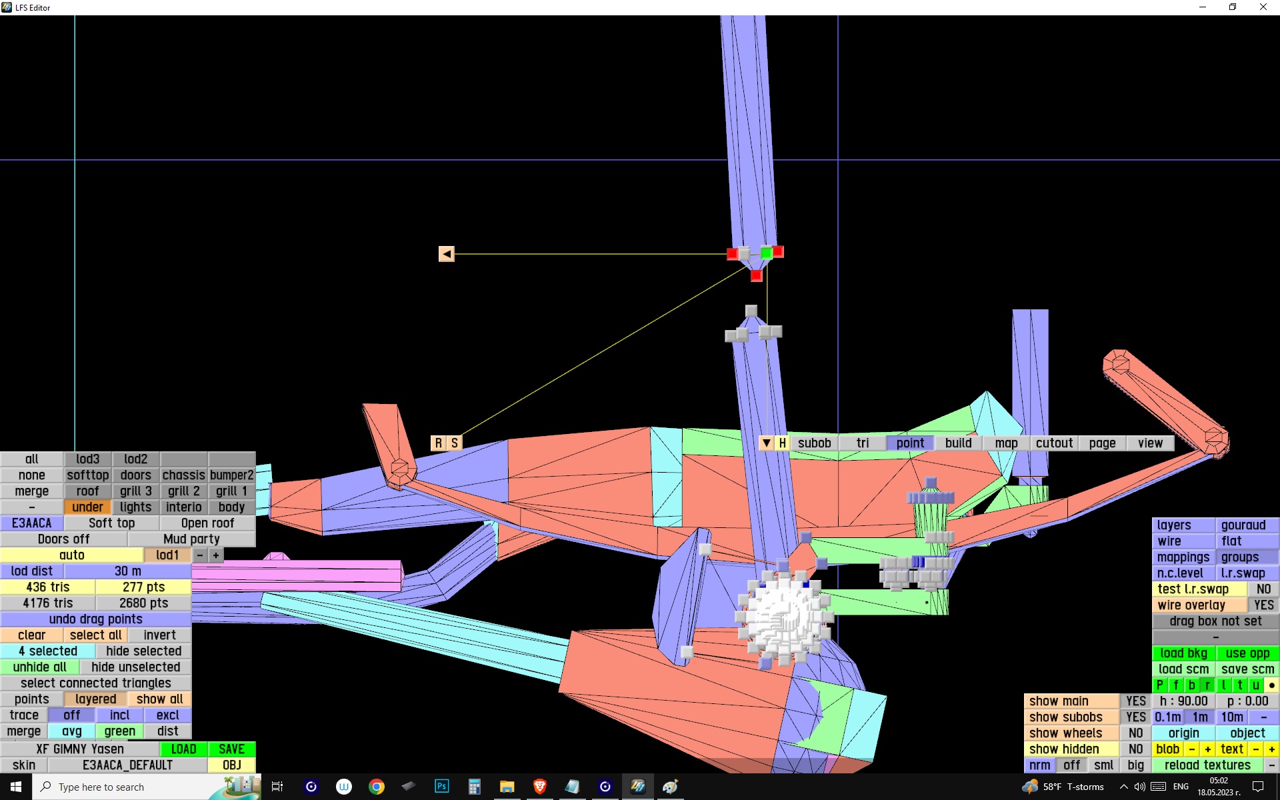Click the left-arrow handle in viewport
Image resolution: width=1280 pixels, height=800 pixels.
pyautogui.click(x=446, y=254)
